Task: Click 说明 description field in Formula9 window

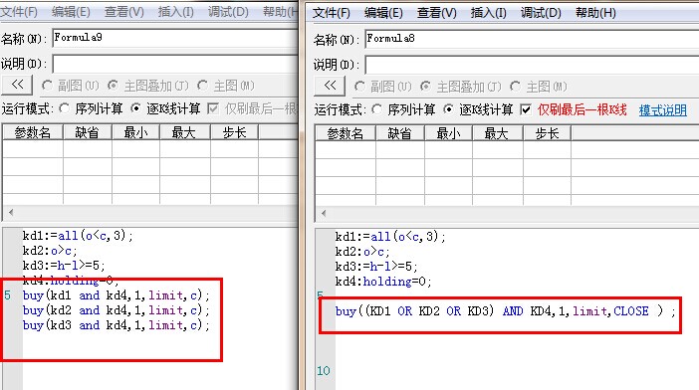Action: click(x=175, y=64)
